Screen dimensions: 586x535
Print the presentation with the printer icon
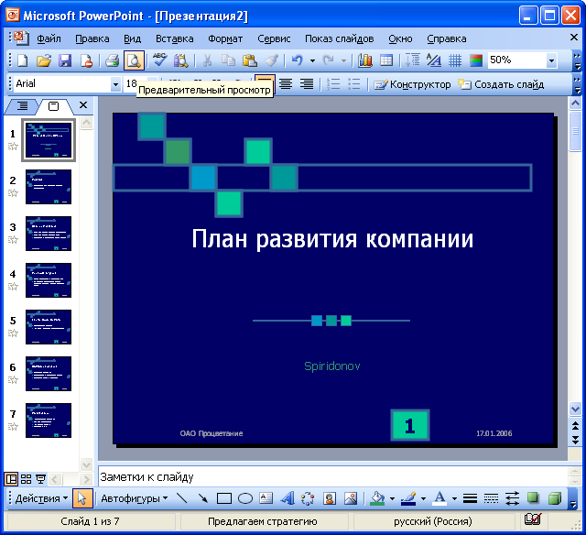(112, 60)
